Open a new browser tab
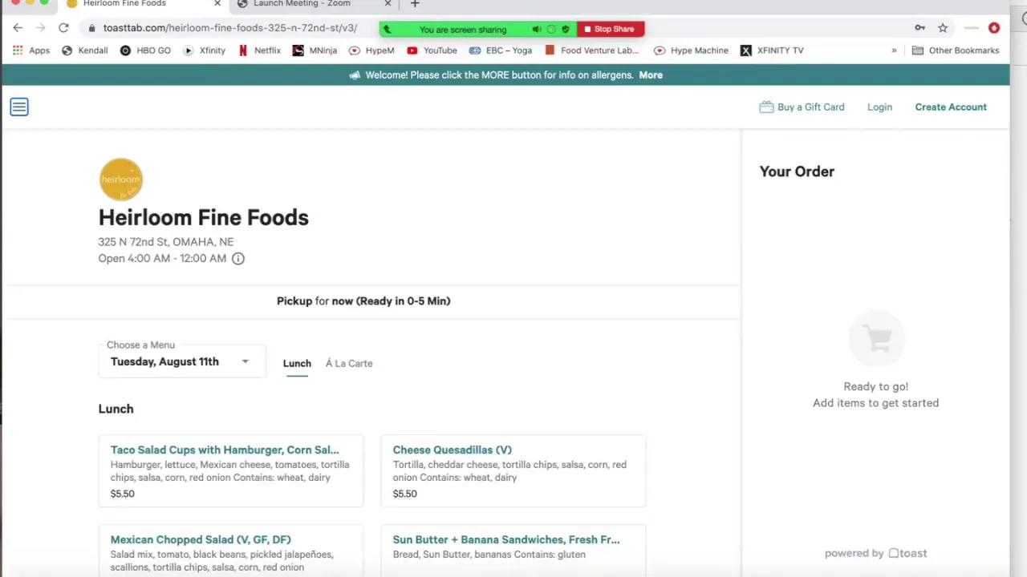Screen dimensions: 1027x577 click(x=415, y=4)
